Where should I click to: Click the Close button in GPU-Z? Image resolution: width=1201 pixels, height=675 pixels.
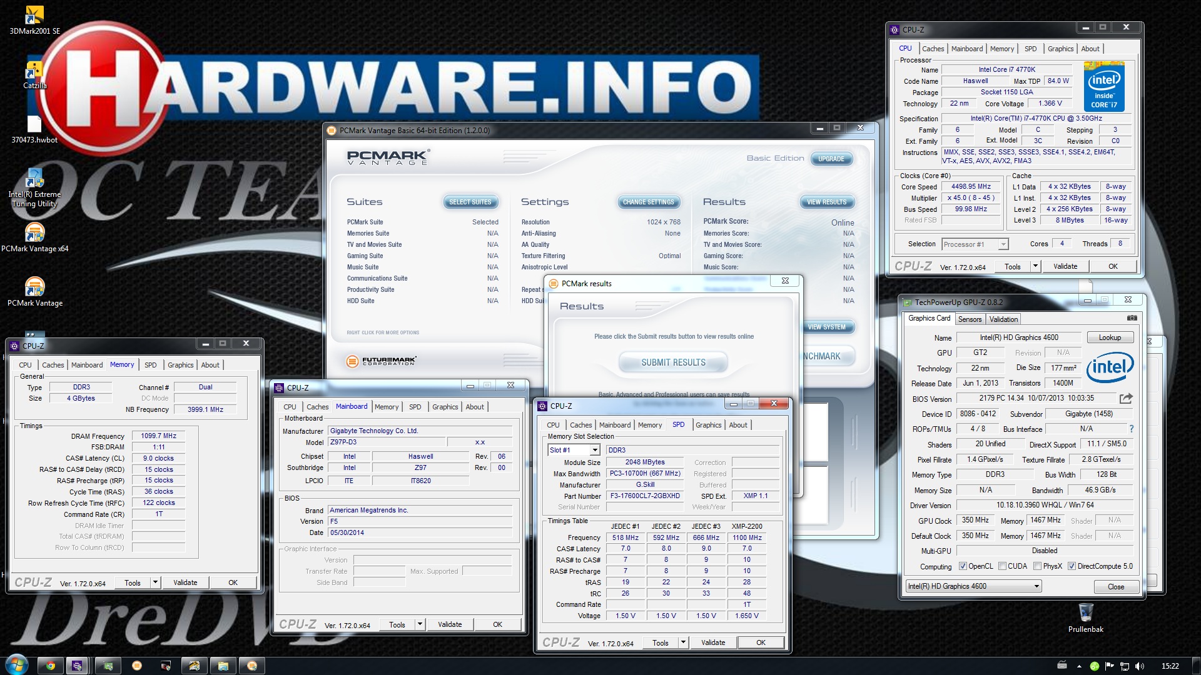coord(1116,587)
